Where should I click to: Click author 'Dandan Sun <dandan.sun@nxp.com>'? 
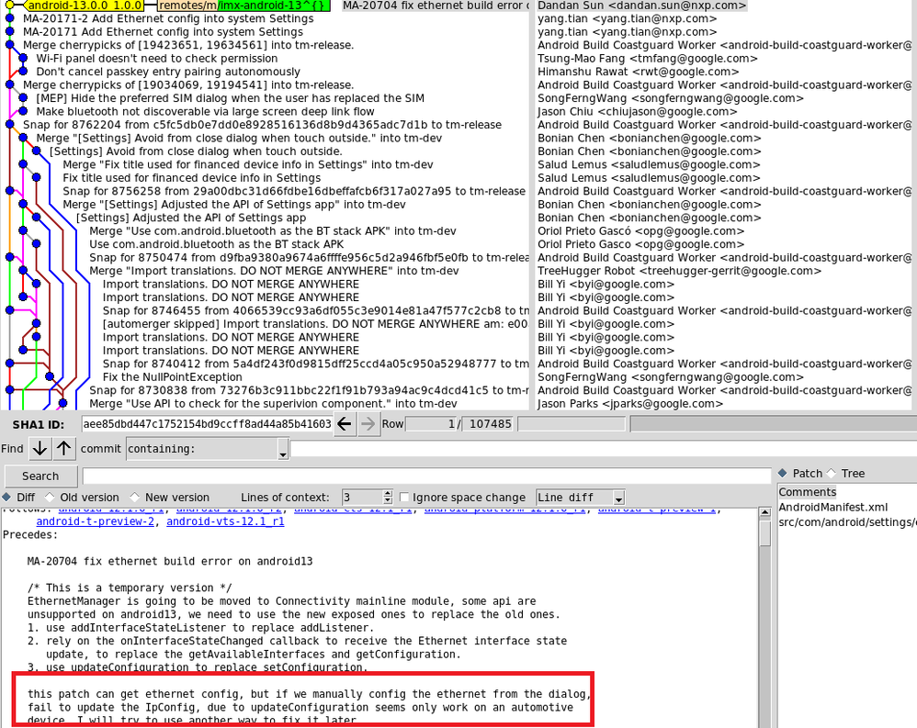tap(641, 6)
